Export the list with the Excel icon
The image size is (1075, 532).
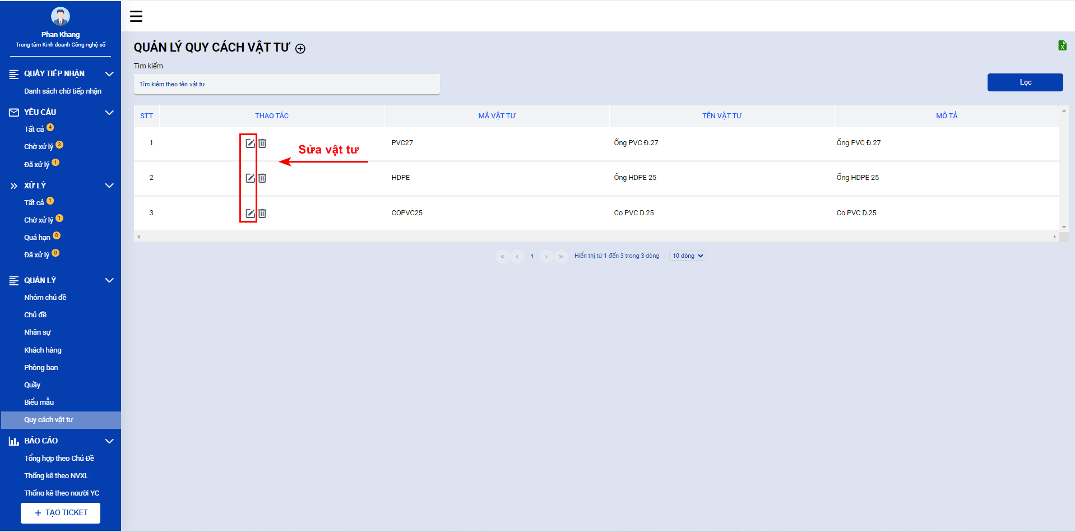[x=1062, y=45]
